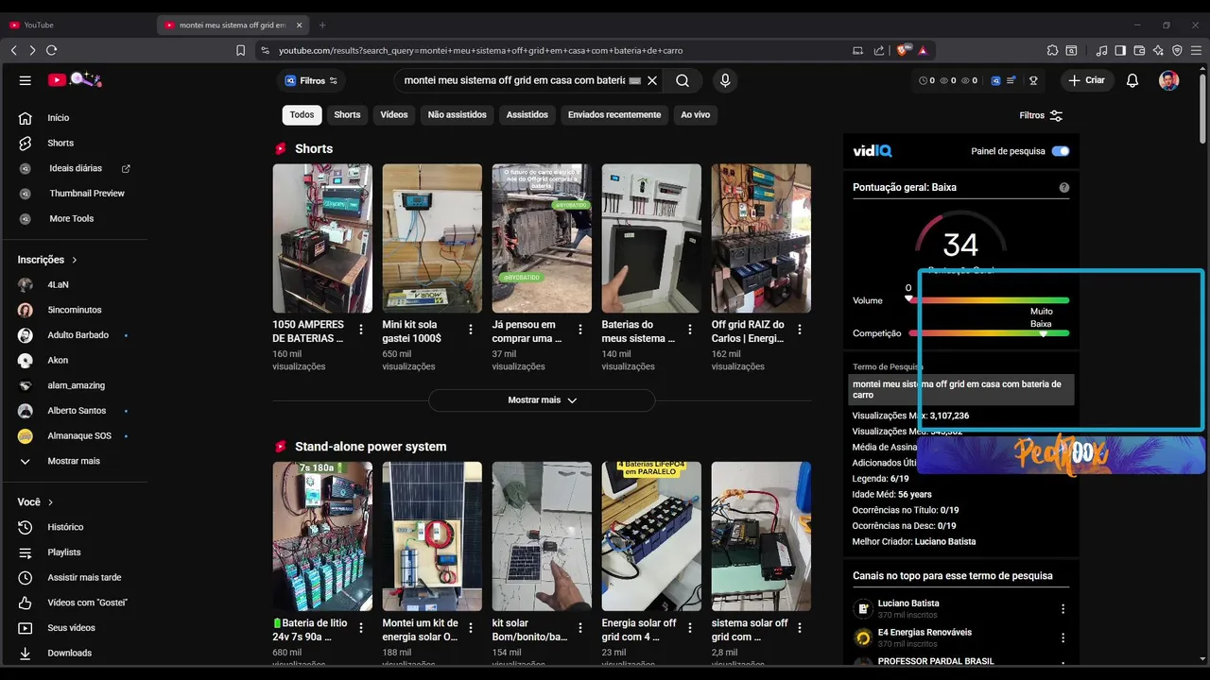
Task: Open notifications bell
Action: (x=1132, y=81)
